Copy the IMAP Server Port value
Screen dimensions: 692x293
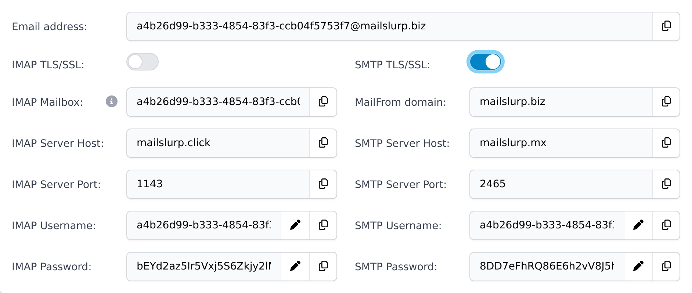[x=323, y=184]
